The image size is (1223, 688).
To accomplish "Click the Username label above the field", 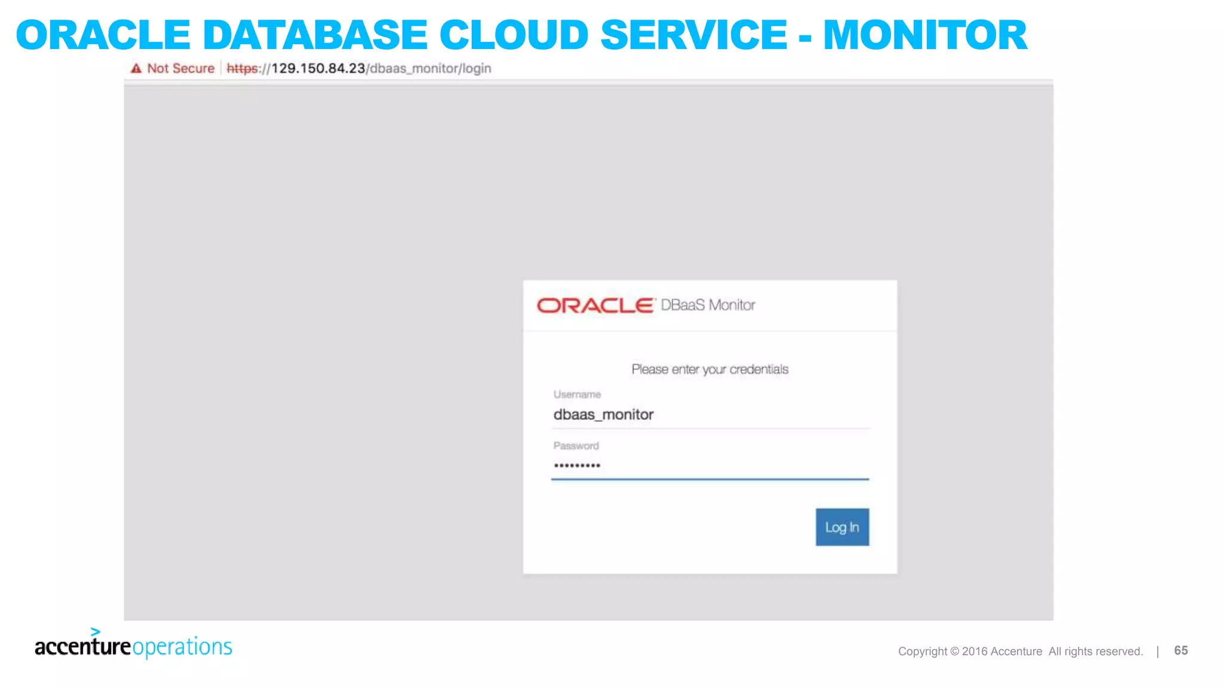I will pos(577,394).
